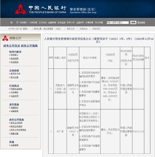Click the sidebar section heading 政务公开信息

pyautogui.click(x=16, y=120)
